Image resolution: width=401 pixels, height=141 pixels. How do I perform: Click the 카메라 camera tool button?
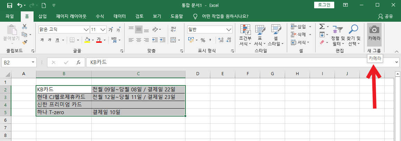tap(374, 34)
